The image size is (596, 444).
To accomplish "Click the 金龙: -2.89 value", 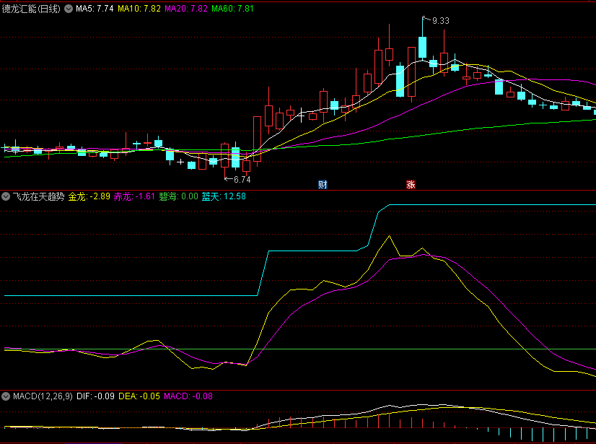I will point(89,196).
